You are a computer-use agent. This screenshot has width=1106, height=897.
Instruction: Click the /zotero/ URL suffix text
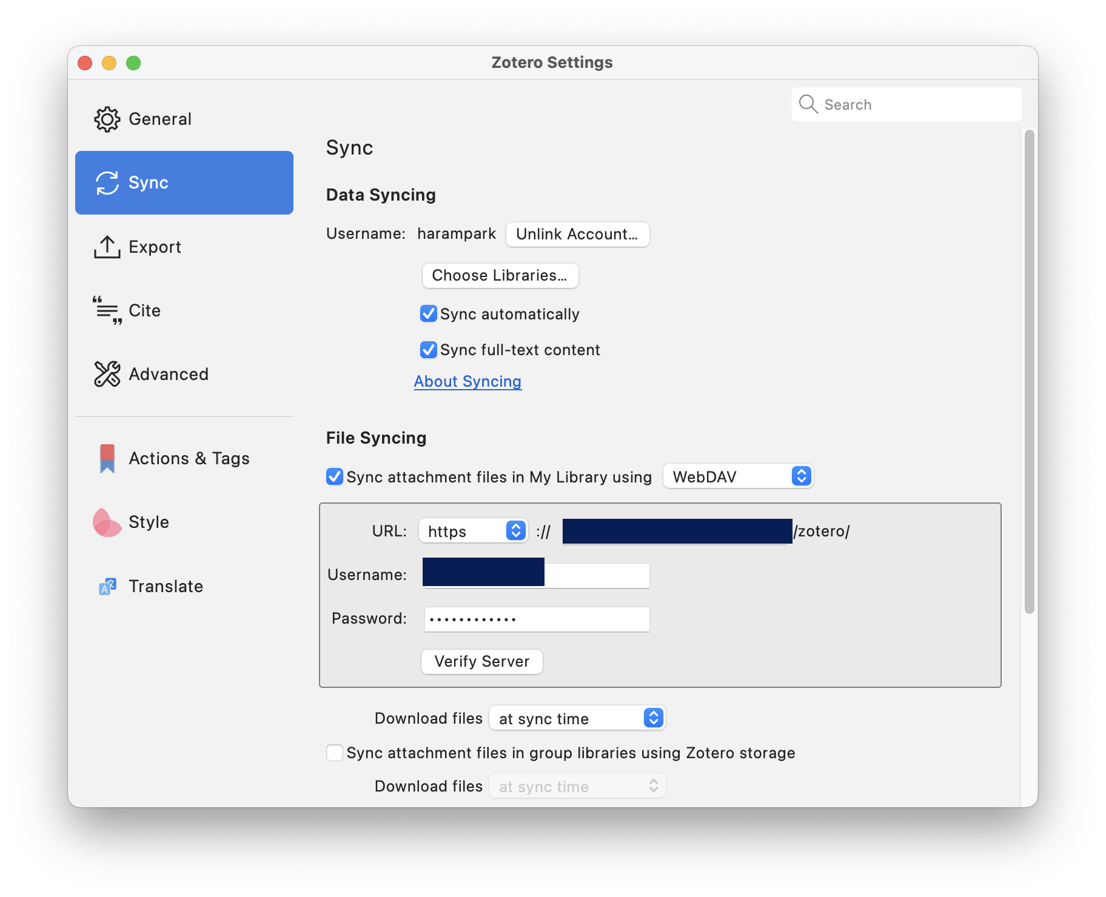tap(822, 531)
